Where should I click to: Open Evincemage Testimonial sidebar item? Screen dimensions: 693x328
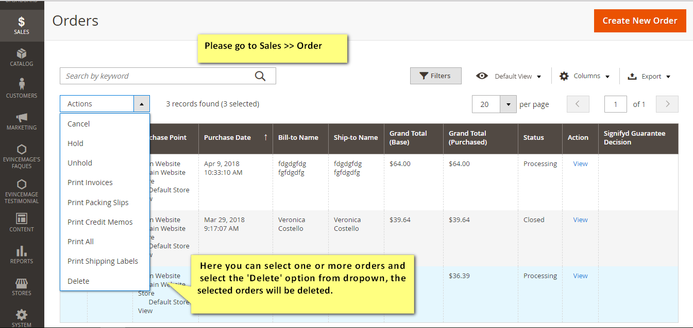pos(22,191)
